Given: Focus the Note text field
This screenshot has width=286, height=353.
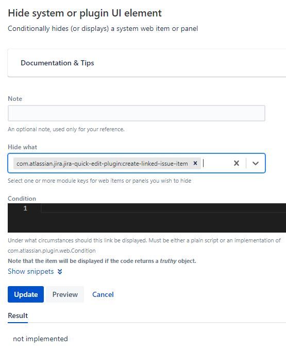Looking at the screenshot, I should 137,113.
